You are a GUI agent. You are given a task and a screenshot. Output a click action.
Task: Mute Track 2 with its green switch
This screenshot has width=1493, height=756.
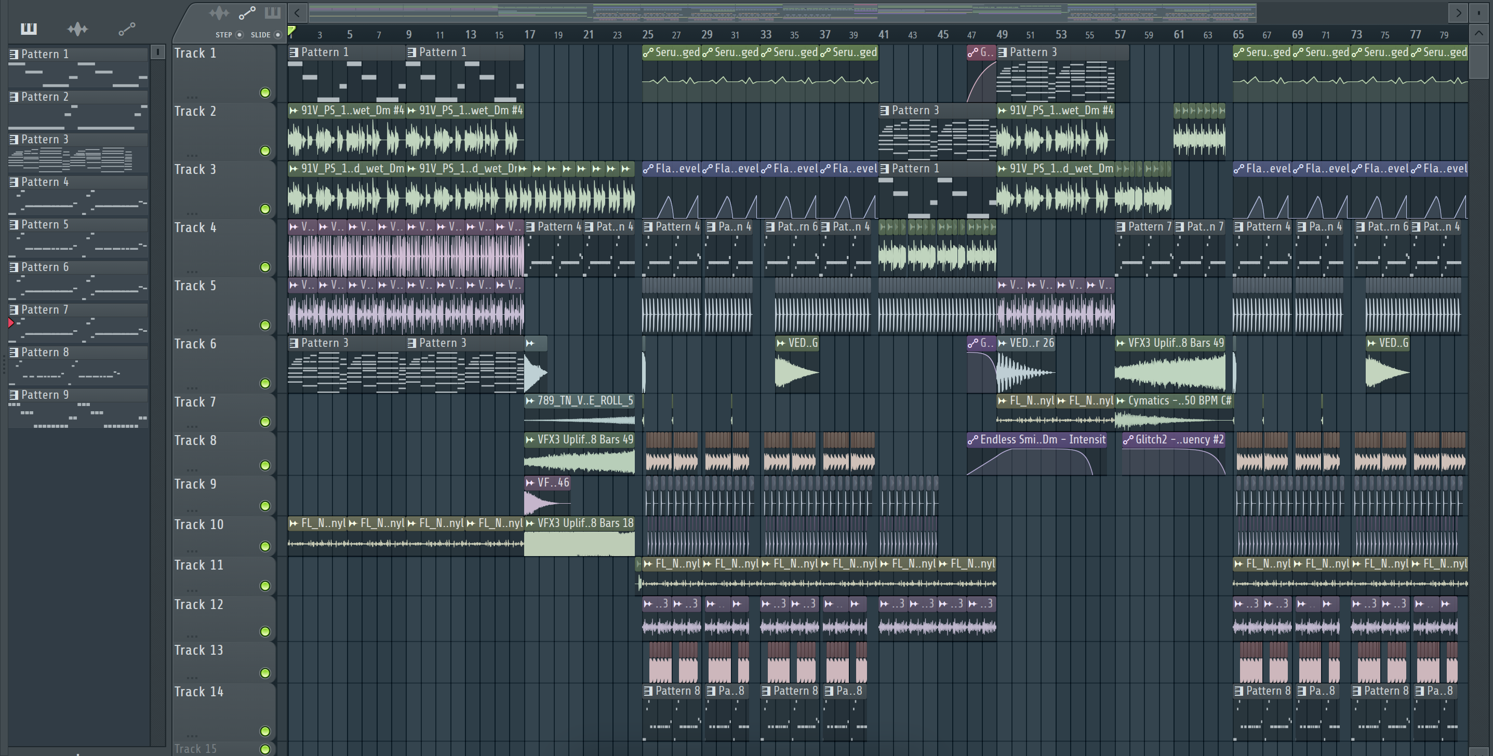click(265, 151)
